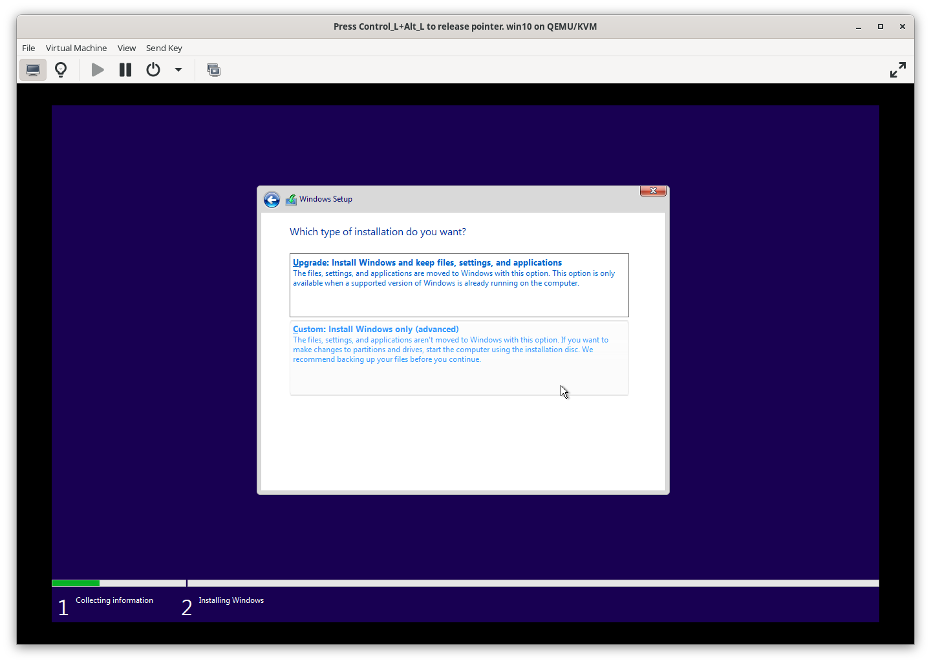Open the File menu
931x663 pixels.
point(28,48)
